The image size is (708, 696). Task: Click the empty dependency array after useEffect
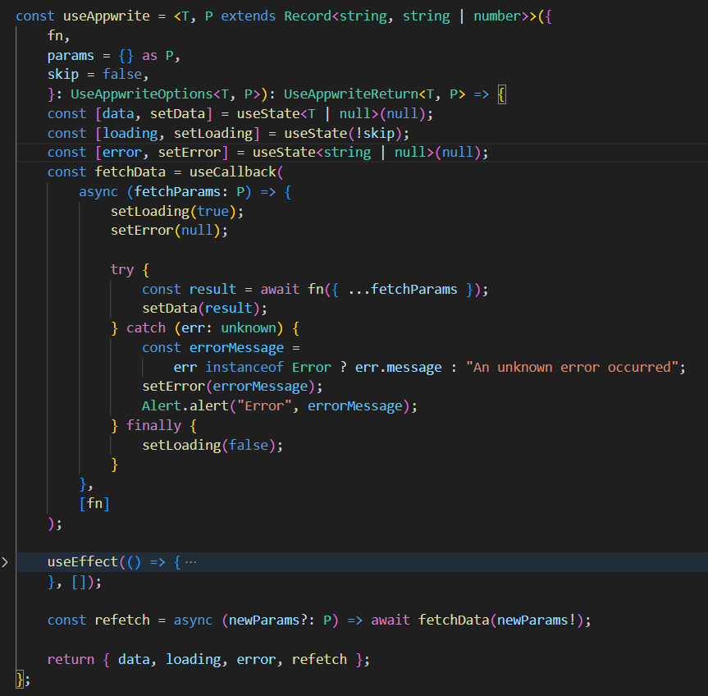[79, 582]
